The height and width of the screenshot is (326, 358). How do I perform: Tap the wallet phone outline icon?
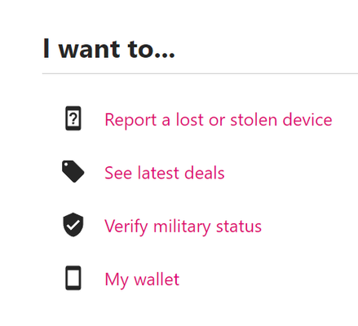73,278
